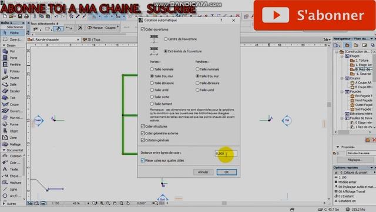The width and height of the screenshot is (376, 212).
Task: Collapse the Feuilles de travail node
Action: point(342,118)
